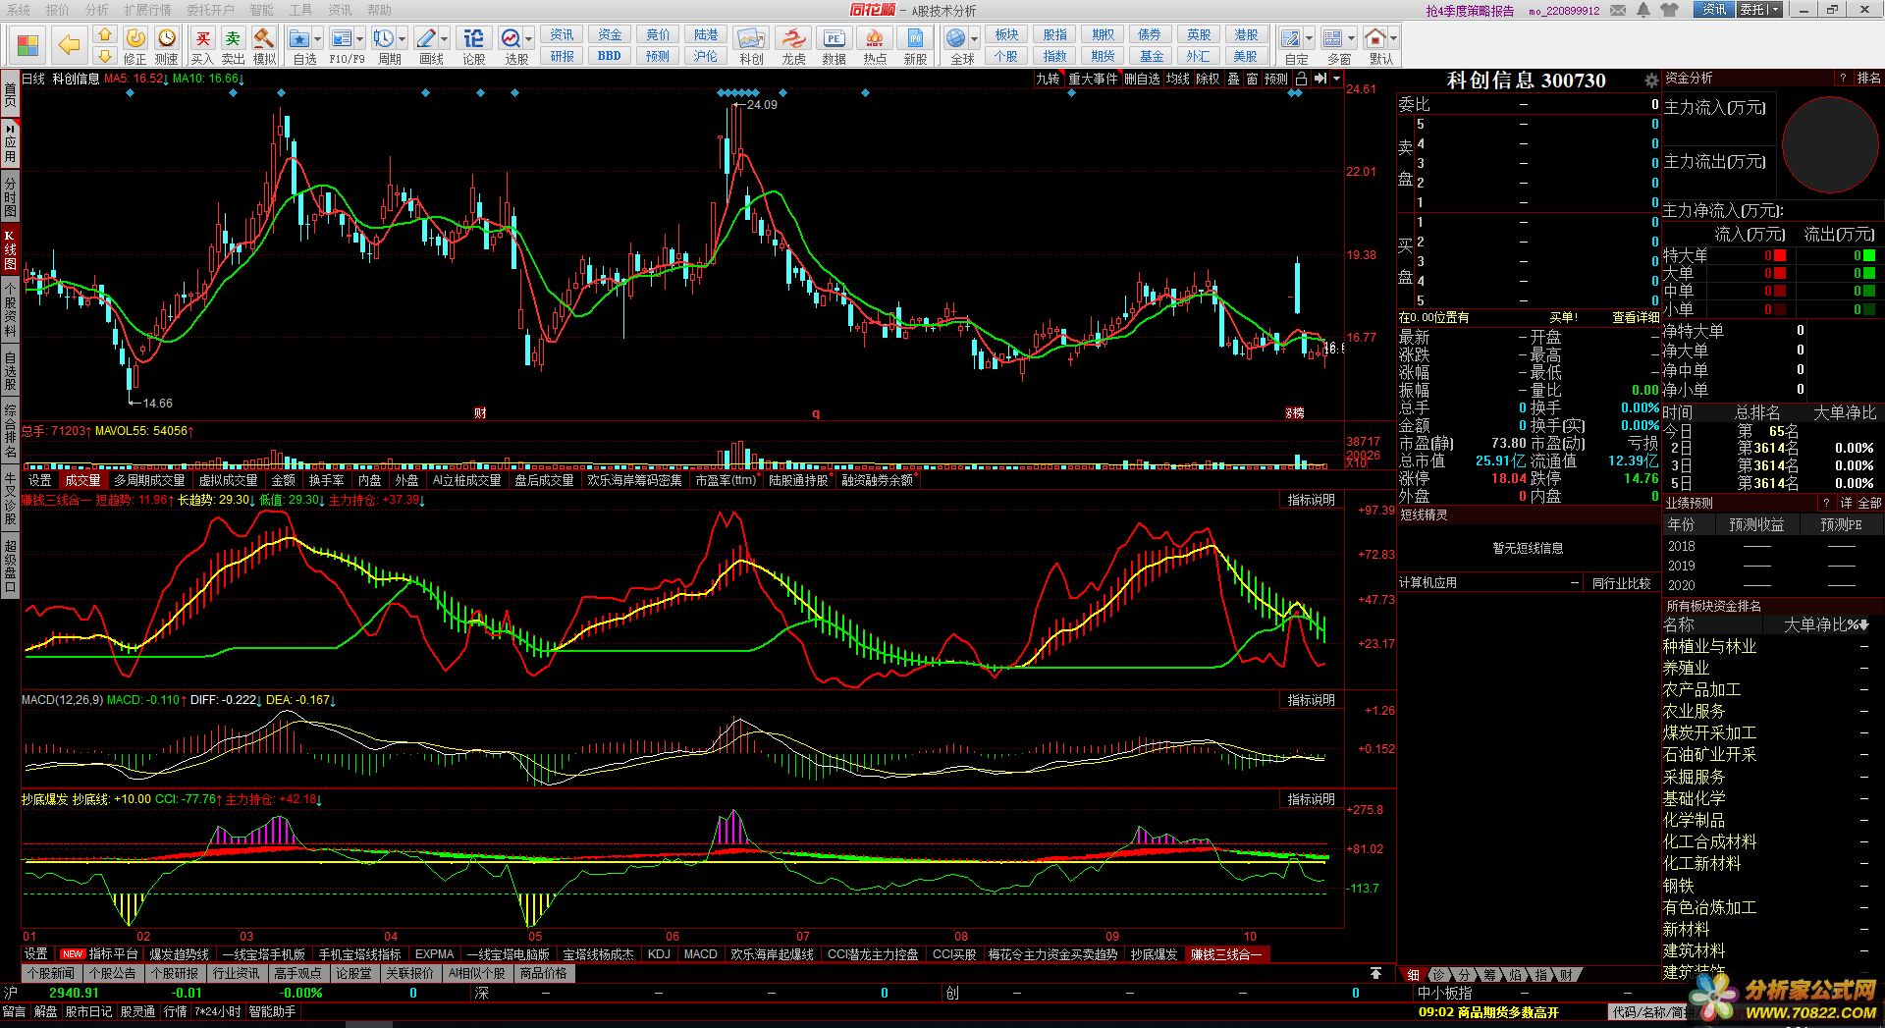Toggle 窗 window button on chart toolbar
Screen dimensions: 1885x1028
[1252, 79]
